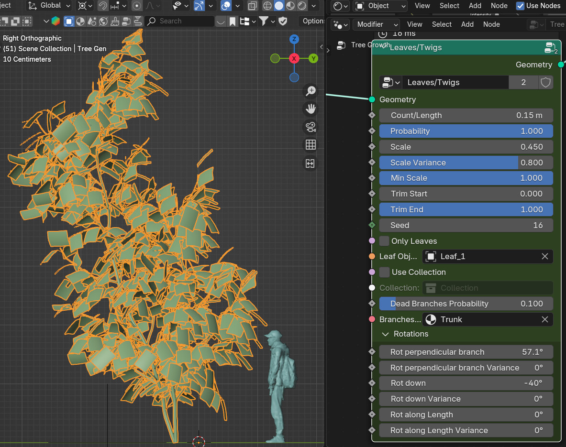Open Select menu in shader editor
Screen dimensions: 566x447
coord(449,6)
